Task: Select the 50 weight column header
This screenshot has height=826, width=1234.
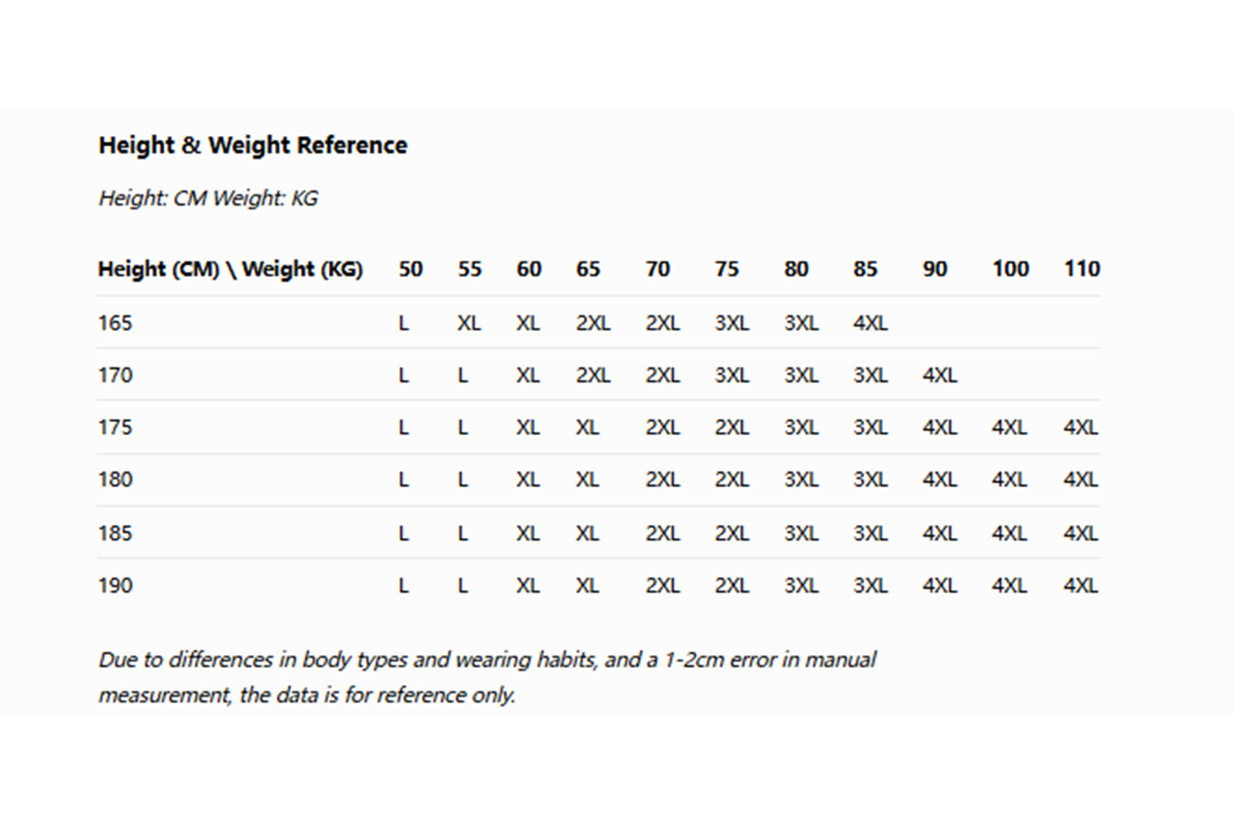Action: point(411,269)
